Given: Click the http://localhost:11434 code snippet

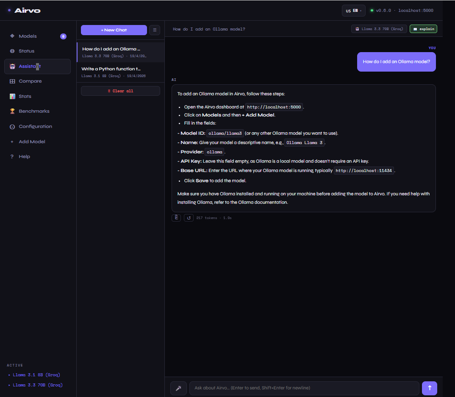Looking at the screenshot, I should pos(363,171).
